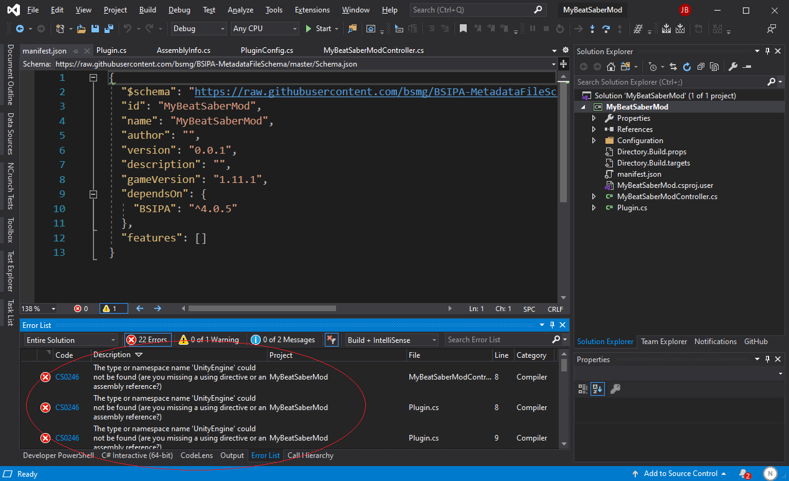Toggle auto-hide pin on Error List panel
The width and height of the screenshot is (789, 481).
pos(552,325)
